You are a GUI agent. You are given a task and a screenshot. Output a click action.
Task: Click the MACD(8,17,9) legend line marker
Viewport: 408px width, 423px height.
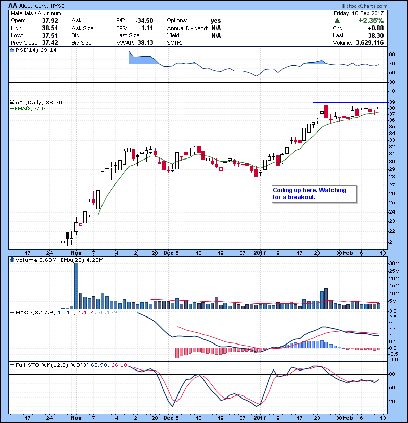tap(12, 313)
